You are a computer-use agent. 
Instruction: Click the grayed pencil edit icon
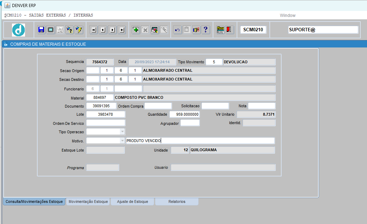pos(164,30)
